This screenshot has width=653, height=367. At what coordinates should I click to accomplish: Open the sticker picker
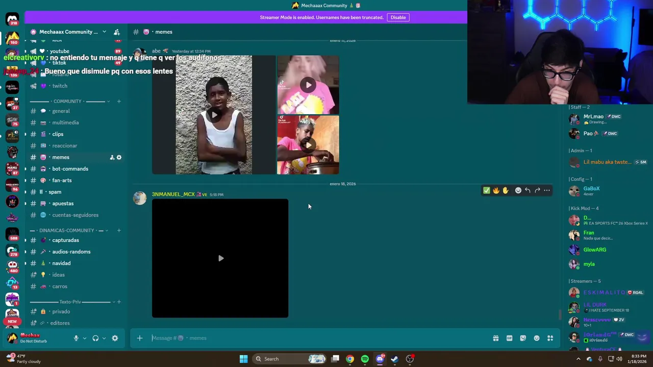point(523,338)
